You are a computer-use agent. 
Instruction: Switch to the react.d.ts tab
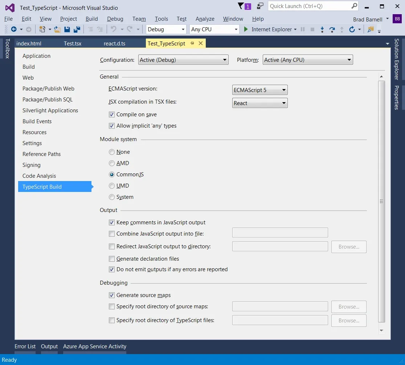click(114, 44)
